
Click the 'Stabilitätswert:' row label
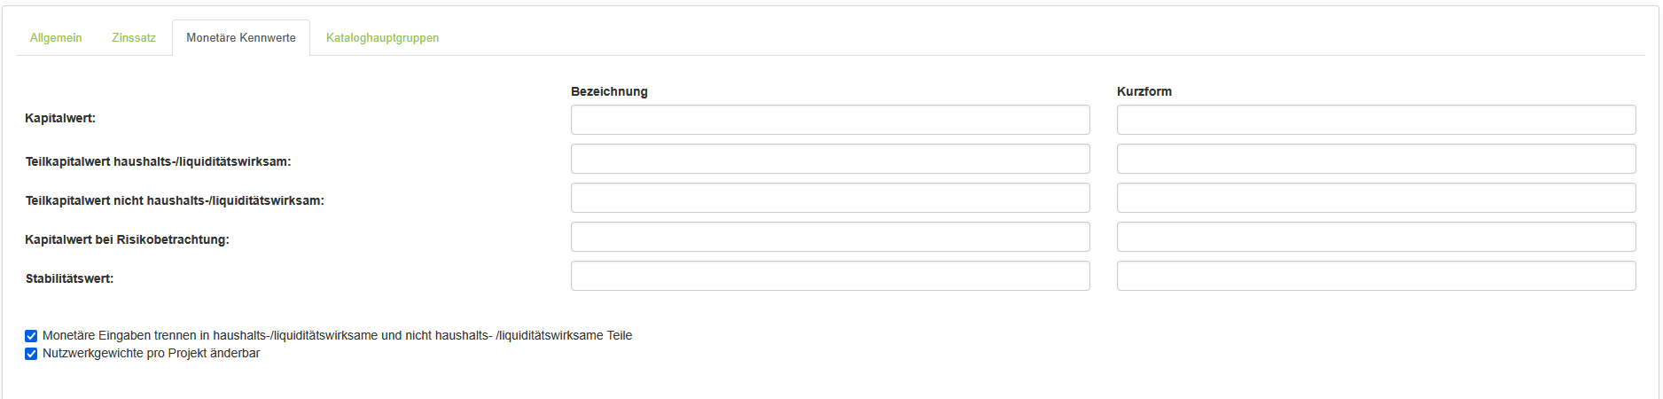point(69,278)
